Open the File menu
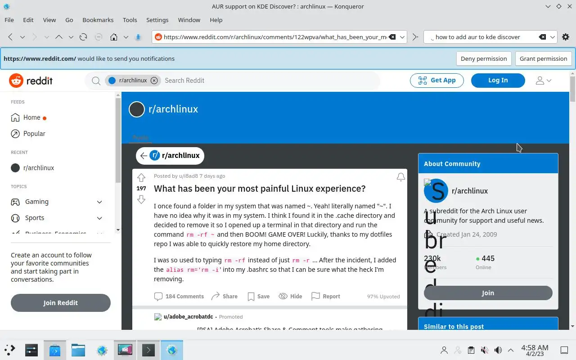Image resolution: width=576 pixels, height=360 pixels. (9, 20)
